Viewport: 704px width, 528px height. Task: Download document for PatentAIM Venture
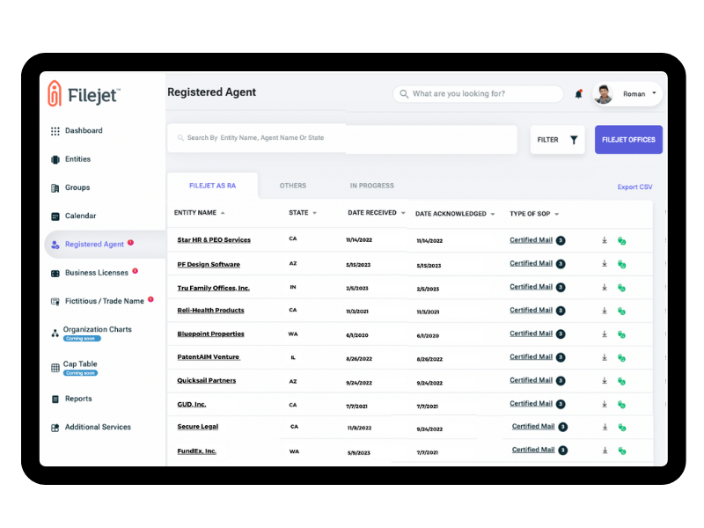(x=605, y=357)
